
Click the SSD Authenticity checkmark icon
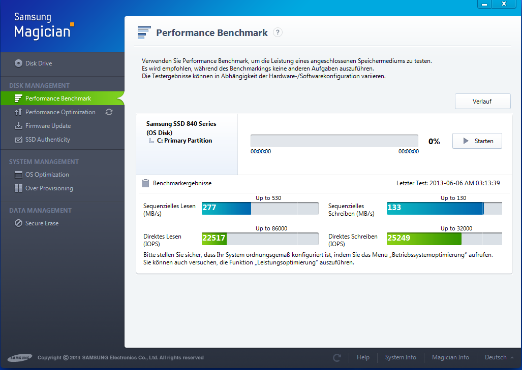[19, 140]
